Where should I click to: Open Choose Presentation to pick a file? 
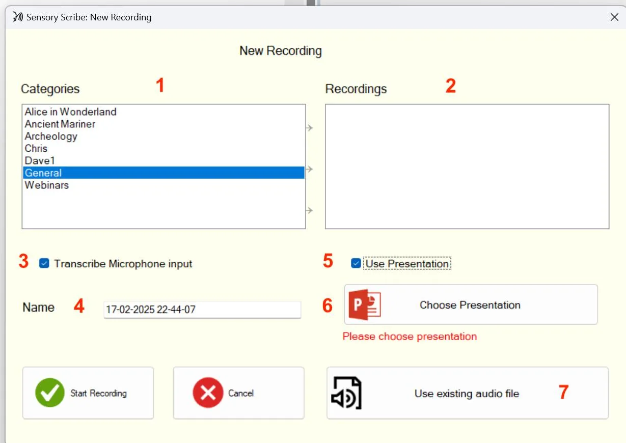click(469, 304)
